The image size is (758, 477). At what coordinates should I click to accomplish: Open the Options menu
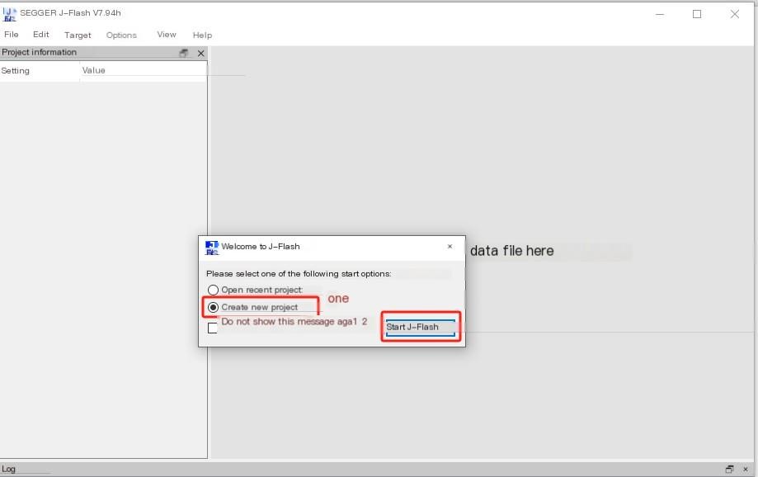click(x=121, y=35)
